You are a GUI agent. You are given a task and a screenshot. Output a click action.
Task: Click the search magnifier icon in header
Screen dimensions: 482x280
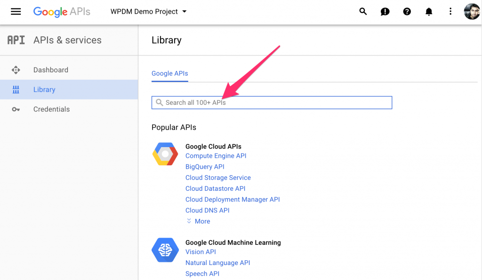(363, 12)
